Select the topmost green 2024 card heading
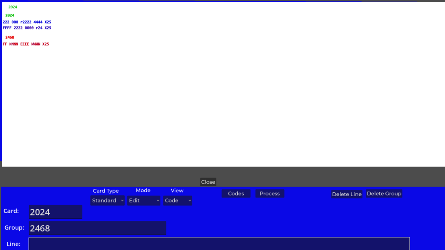The image size is (445, 250). click(13, 7)
